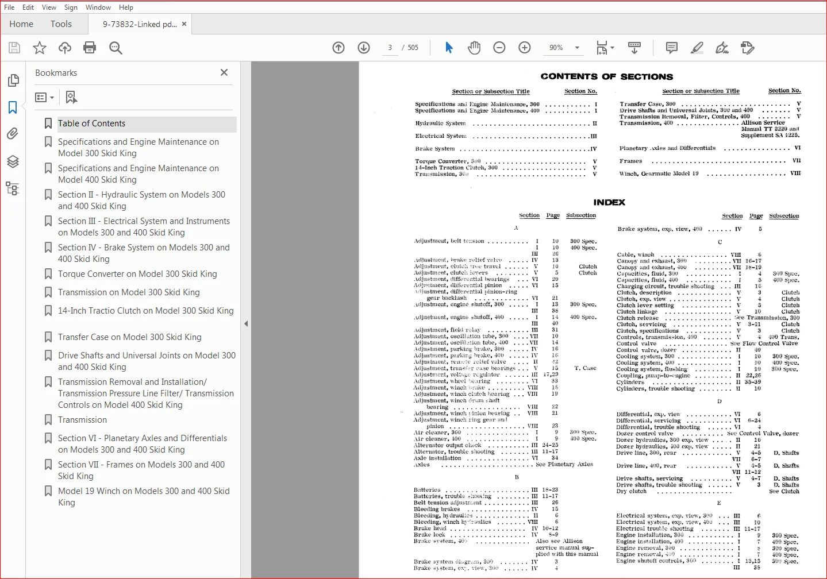The height and width of the screenshot is (579, 827).
Task: Click the Winch, Gearmatic Model 19 entry
Action: point(710,173)
